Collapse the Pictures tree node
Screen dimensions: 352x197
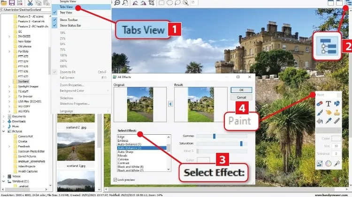click(x=3, y=131)
